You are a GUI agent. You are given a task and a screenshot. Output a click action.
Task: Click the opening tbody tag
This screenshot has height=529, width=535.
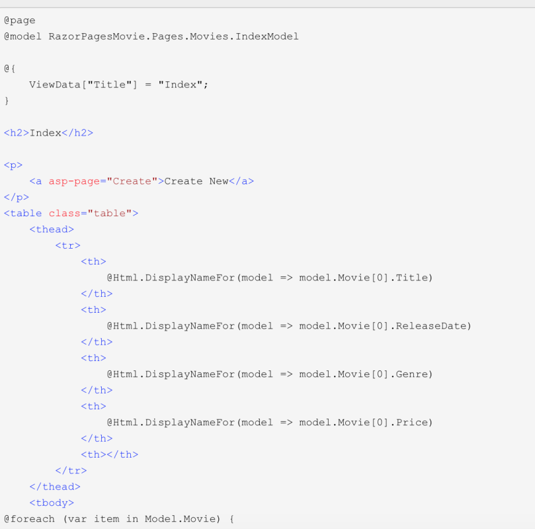[x=52, y=503]
